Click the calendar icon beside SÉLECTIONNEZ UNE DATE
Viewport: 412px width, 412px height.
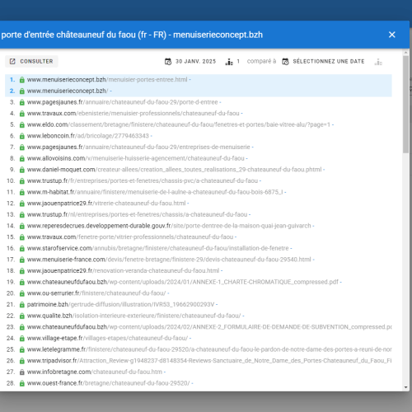point(286,62)
